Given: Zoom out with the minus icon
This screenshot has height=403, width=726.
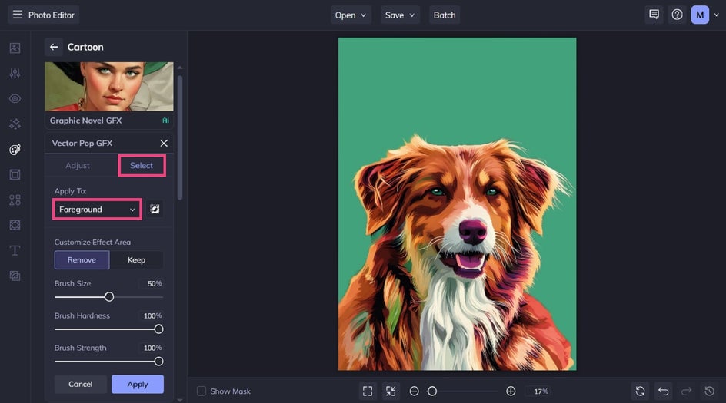Looking at the screenshot, I should coord(414,391).
